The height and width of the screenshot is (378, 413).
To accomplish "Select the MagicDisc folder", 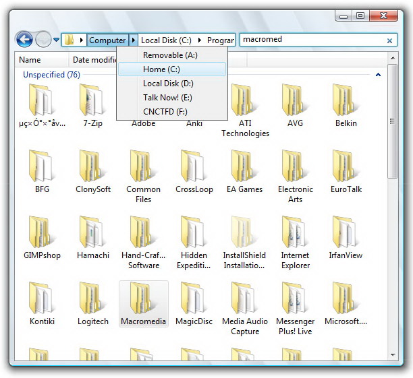I will pos(194,298).
